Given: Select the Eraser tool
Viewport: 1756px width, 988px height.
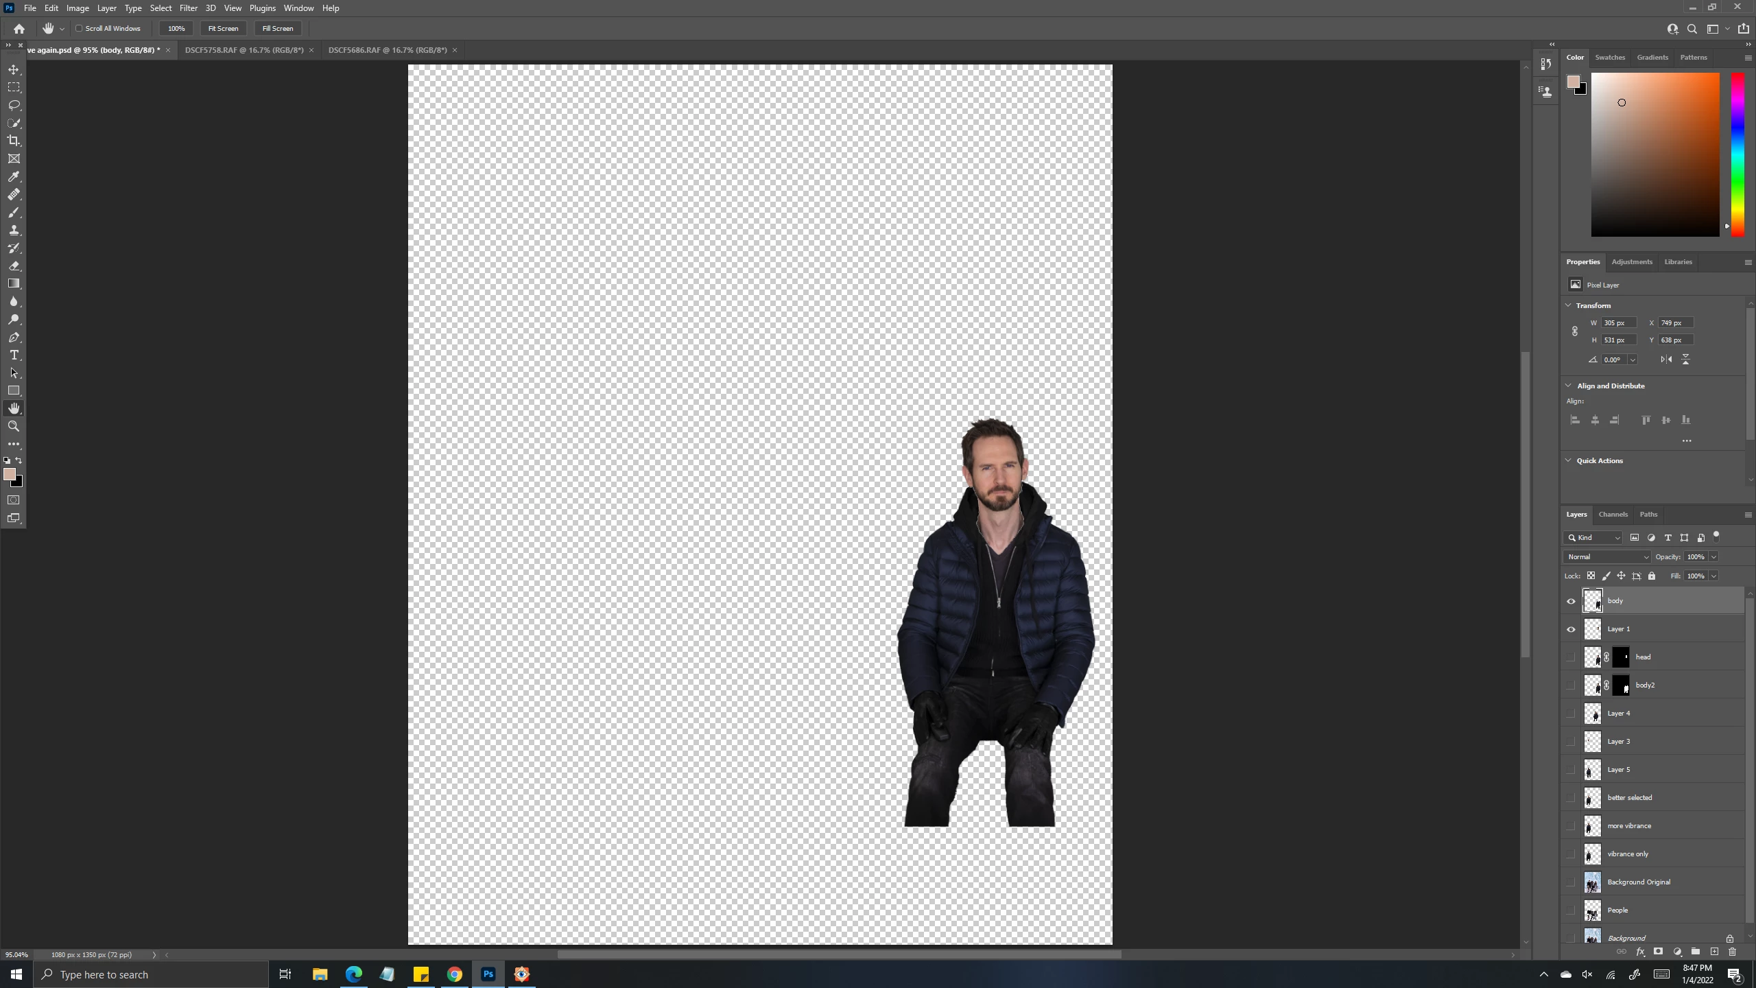Looking at the screenshot, I should 14,266.
